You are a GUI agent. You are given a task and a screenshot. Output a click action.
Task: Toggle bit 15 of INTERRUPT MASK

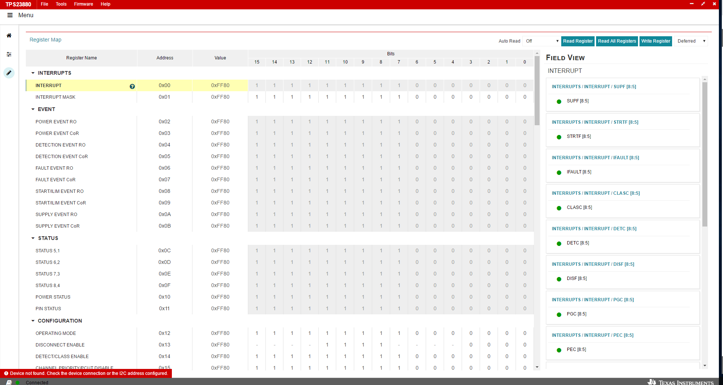coord(257,97)
